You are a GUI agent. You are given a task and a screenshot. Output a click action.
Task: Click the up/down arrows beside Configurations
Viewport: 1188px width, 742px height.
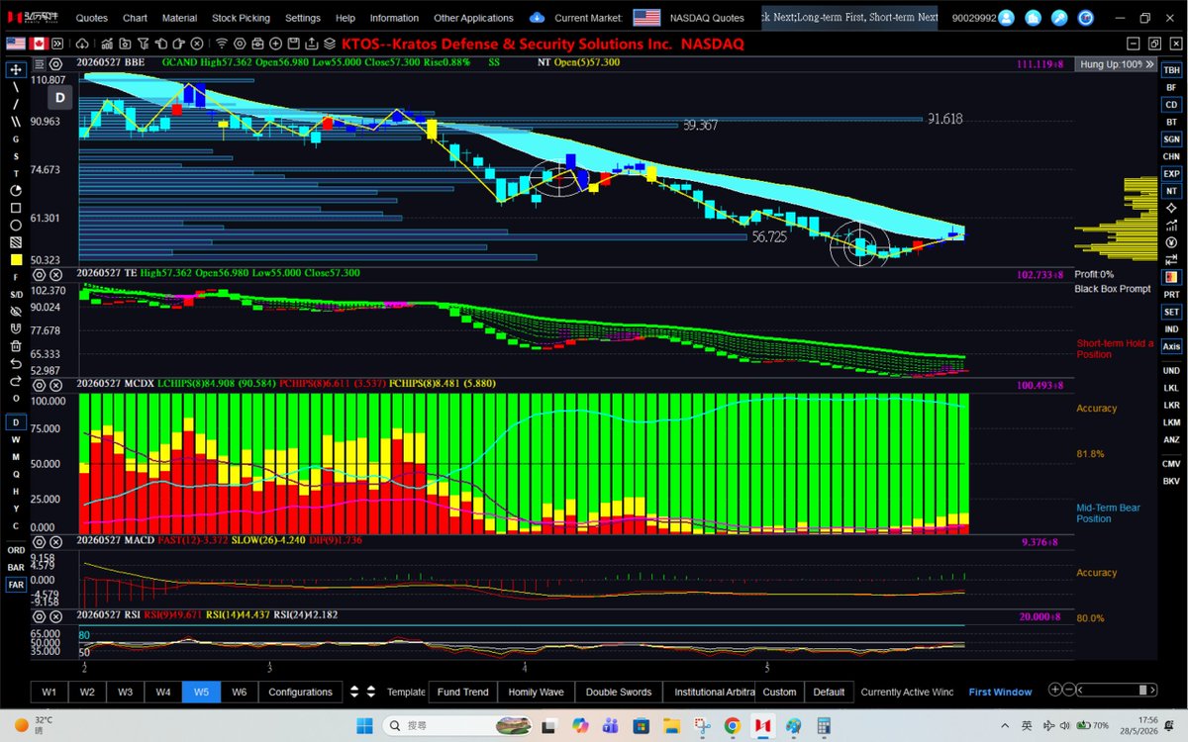363,692
